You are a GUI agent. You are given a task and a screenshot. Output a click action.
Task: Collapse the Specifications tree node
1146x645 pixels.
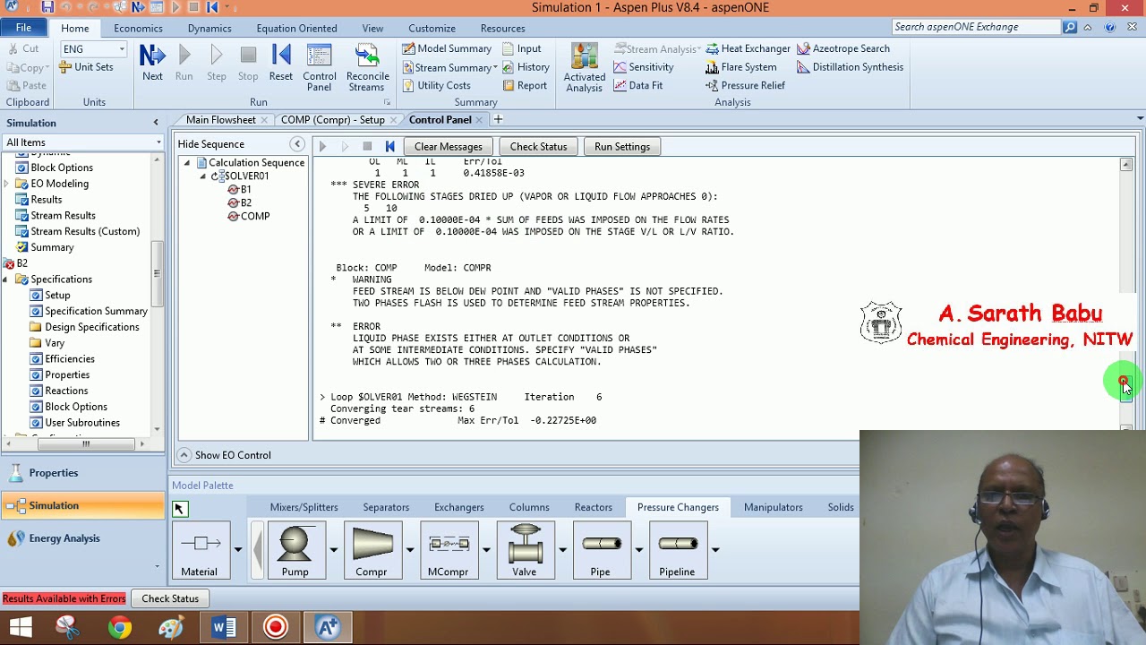[5, 279]
